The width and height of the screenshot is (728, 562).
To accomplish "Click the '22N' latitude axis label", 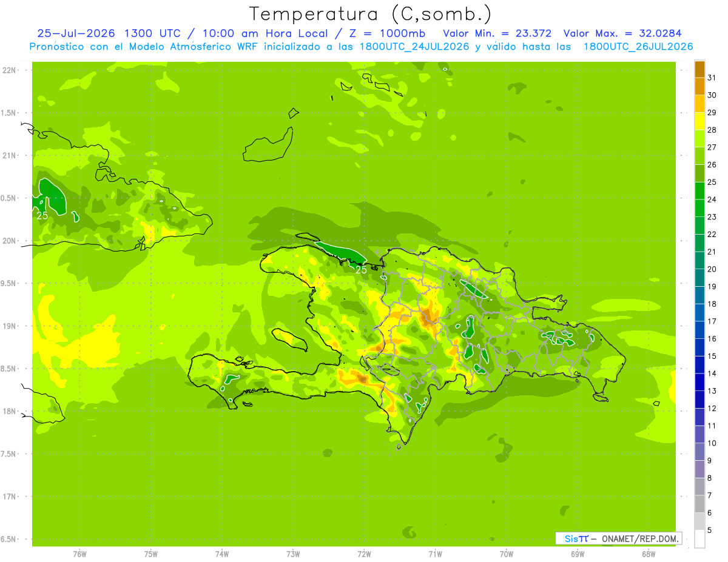I will (x=9, y=70).
